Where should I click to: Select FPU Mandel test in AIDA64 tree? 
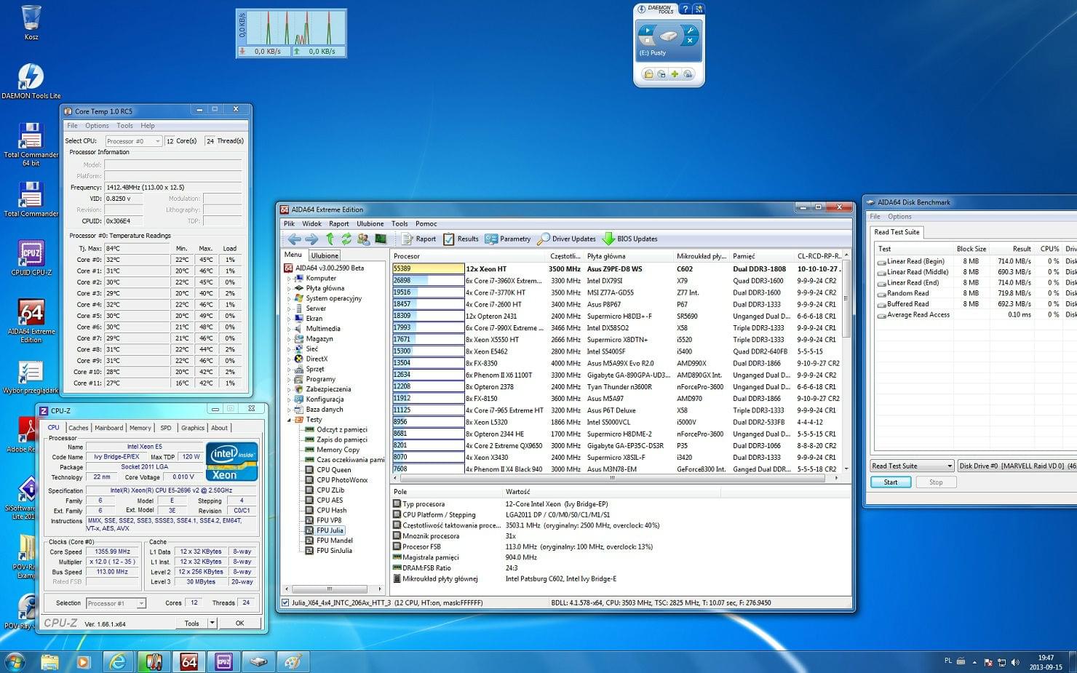pos(334,541)
